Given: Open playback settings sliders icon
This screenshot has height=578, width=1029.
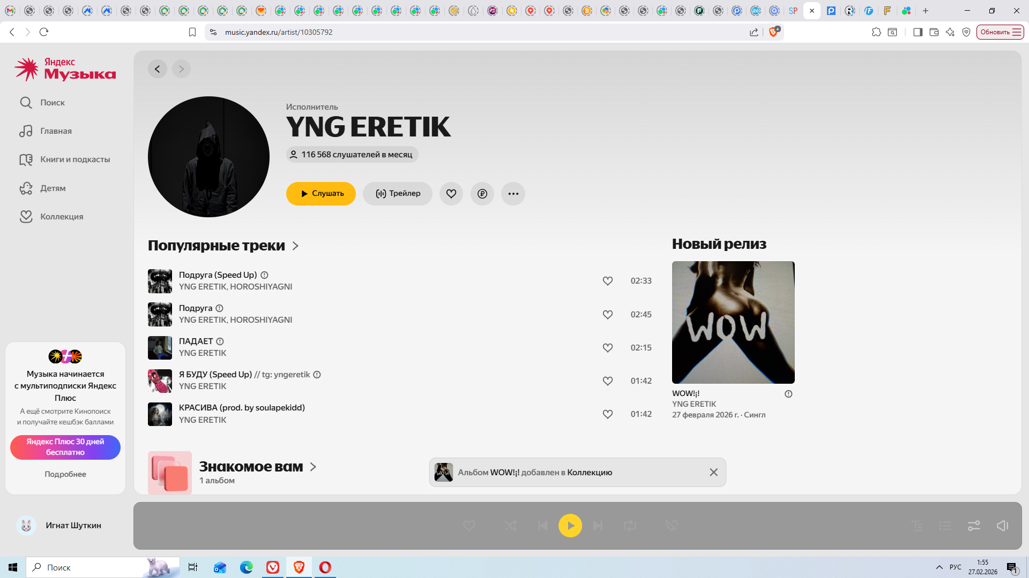Looking at the screenshot, I should 974,526.
